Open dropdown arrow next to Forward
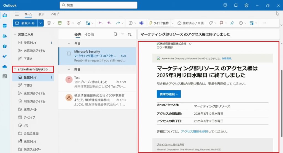The image size is (283, 153). [x=122, y=23]
